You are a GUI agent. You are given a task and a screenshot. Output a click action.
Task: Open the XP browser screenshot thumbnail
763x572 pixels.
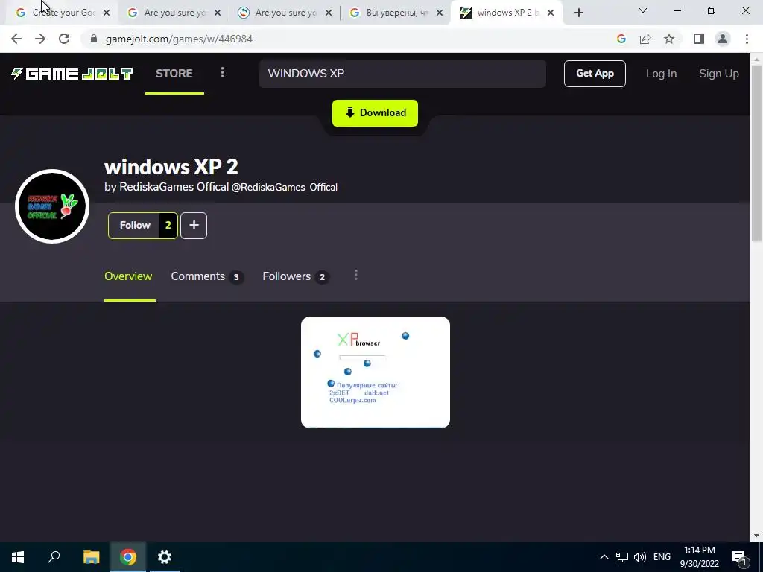pos(376,372)
